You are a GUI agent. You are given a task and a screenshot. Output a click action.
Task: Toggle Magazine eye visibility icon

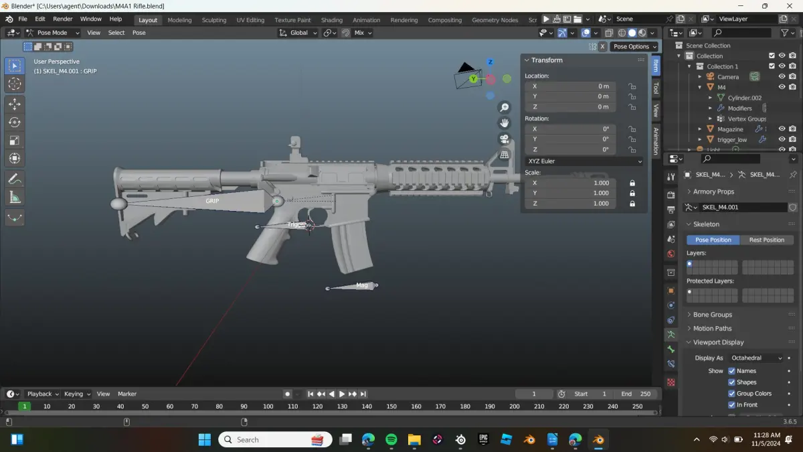782,129
